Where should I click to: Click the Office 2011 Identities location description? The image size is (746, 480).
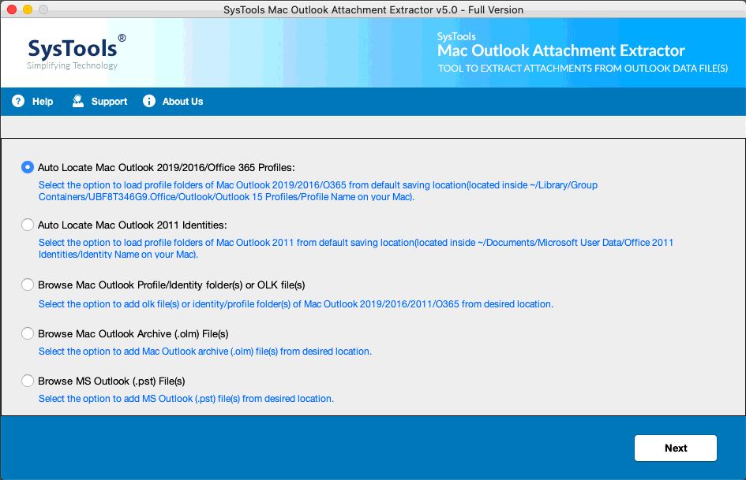tap(356, 248)
